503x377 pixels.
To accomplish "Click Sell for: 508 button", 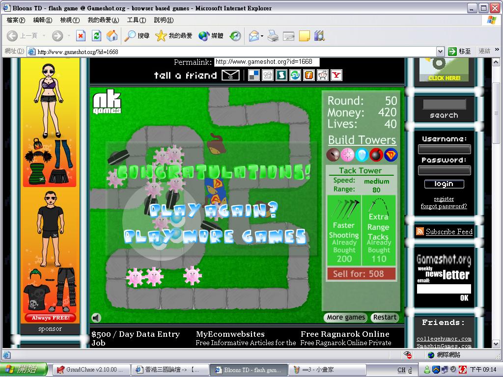I will pyautogui.click(x=361, y=274).
